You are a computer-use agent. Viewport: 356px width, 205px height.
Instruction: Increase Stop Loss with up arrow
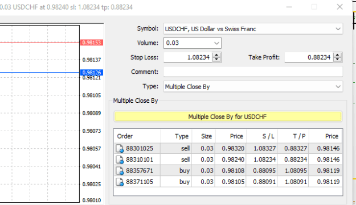[216, 55]
